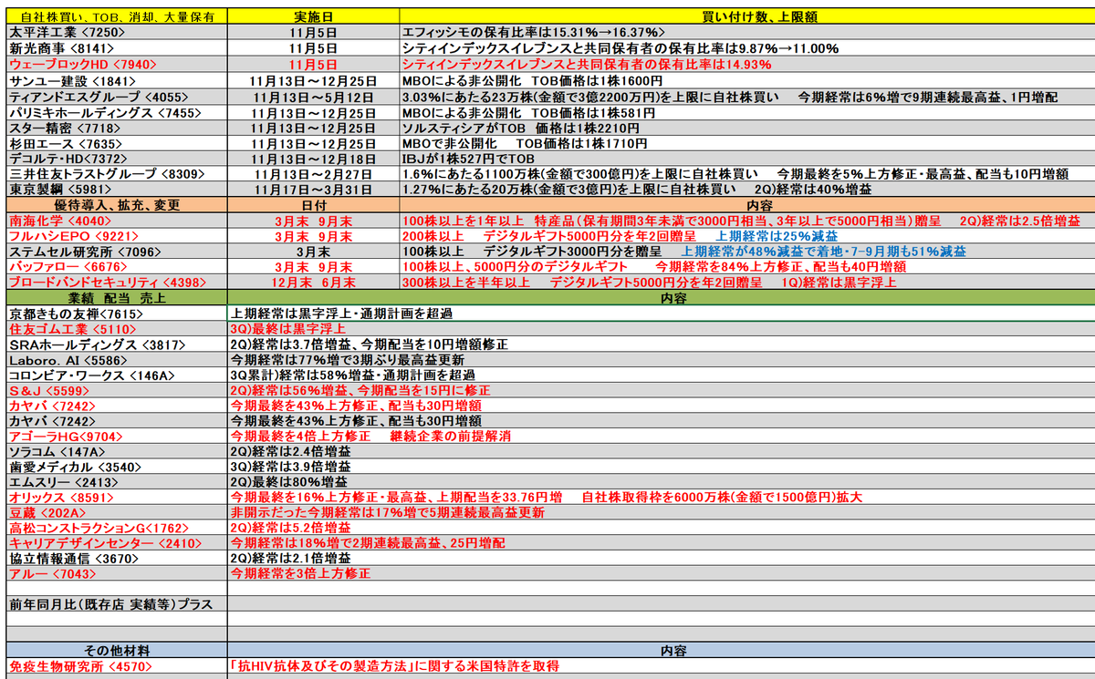This screenshot has width=1095, height=679.
Task: Click the 実施日 header cell
Action: [x=313, y=15]
